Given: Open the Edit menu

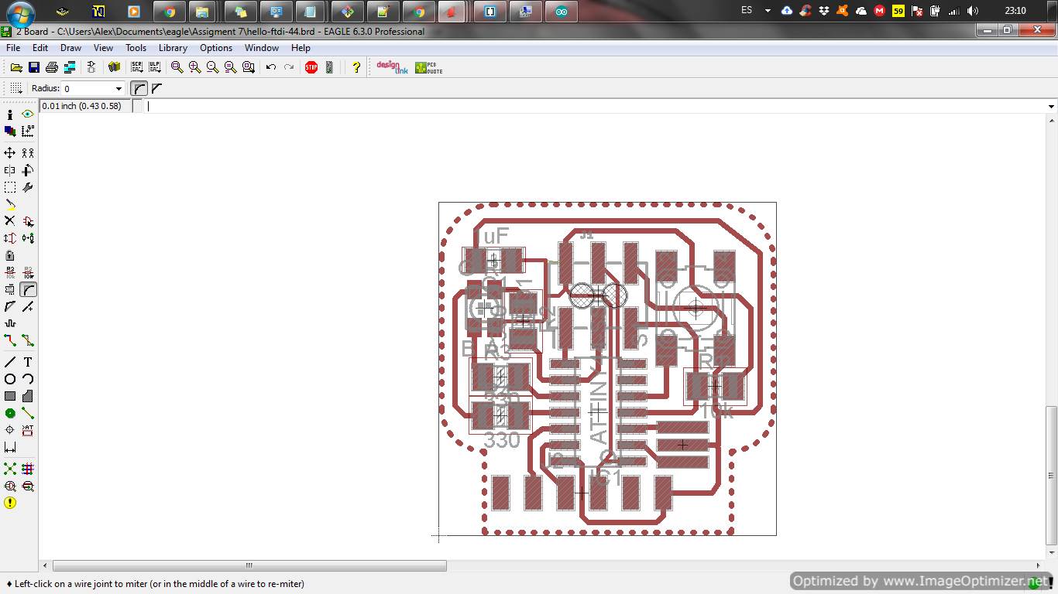Looking at the screenshot, I should click(40, 47).
